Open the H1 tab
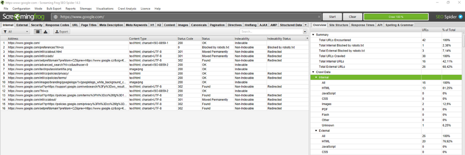Screen dimensions: 465x155 tap(152, 25)
